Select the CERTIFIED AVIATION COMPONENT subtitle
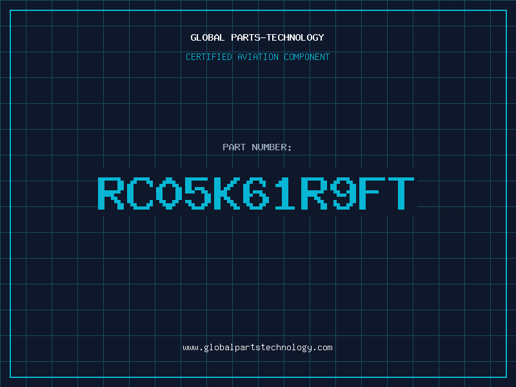Image resolution: width=516 pixels, height=387 pixels. [257, 57]
